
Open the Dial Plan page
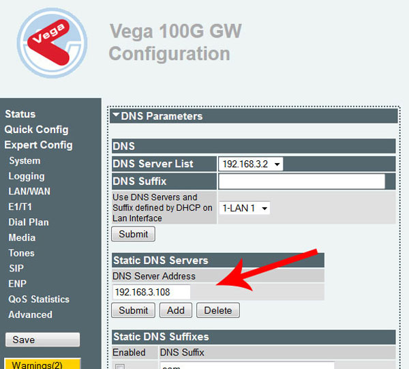pyautogui.click(x=29, y=222)
